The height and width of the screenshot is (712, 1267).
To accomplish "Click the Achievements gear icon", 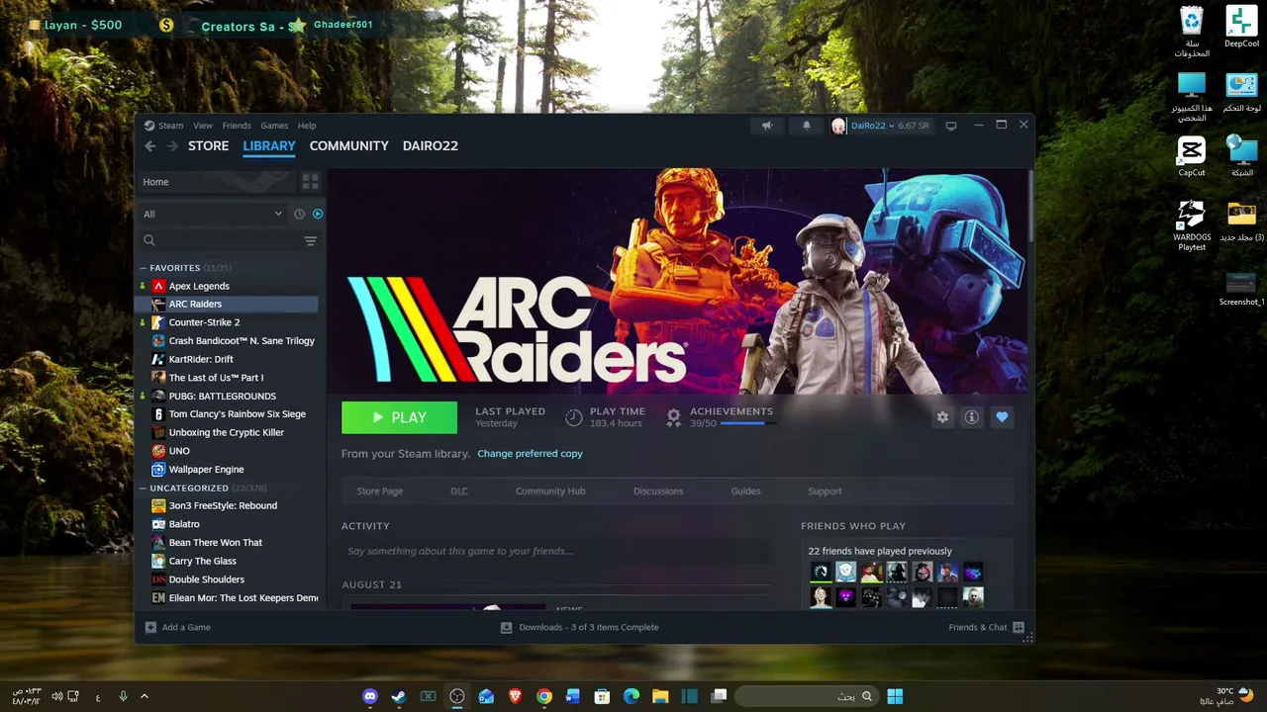I will click(x=673, y=417).
